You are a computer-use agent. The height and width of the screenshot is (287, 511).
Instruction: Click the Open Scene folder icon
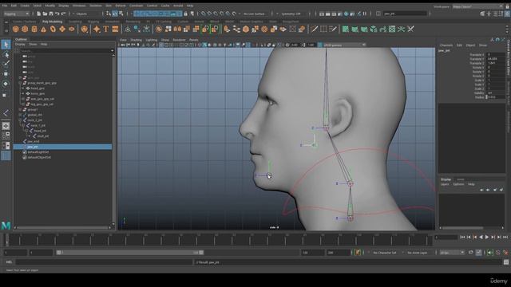pos(45,14)
